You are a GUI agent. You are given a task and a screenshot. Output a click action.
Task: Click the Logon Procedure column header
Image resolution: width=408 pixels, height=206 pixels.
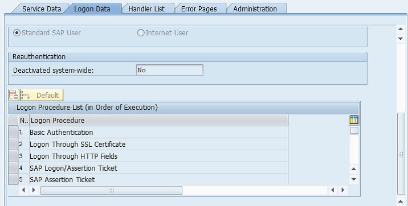[158, 121]
